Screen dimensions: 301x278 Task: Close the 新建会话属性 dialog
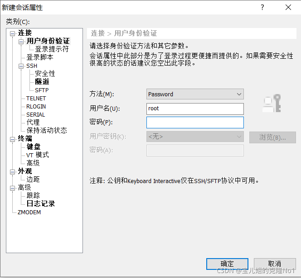coord(288,8)
